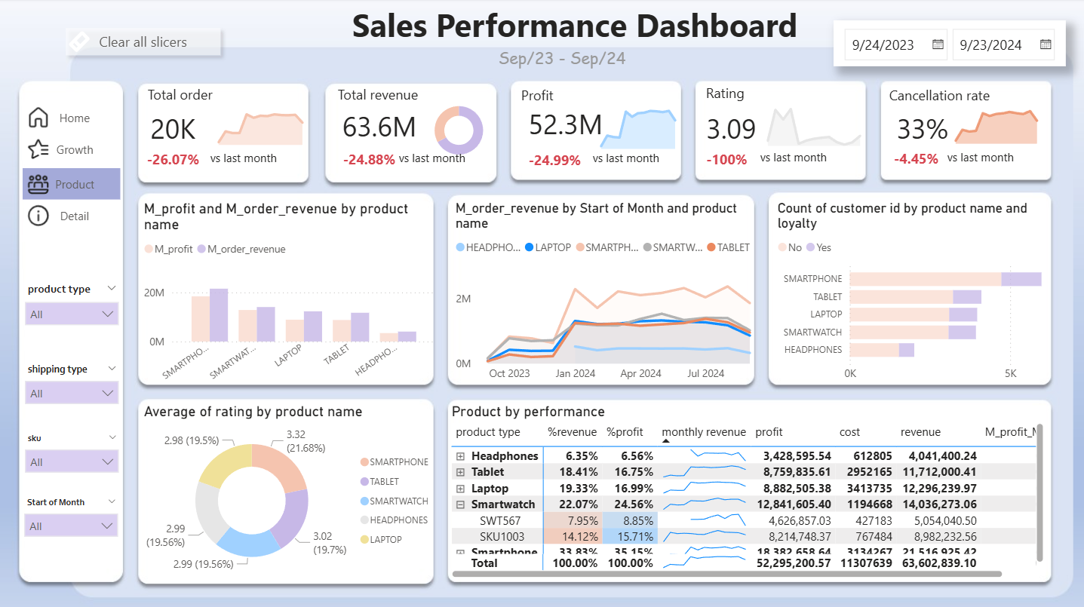Click the monthly revenue sort arrow
1084x607 pixels.
(x=666, y=441)
